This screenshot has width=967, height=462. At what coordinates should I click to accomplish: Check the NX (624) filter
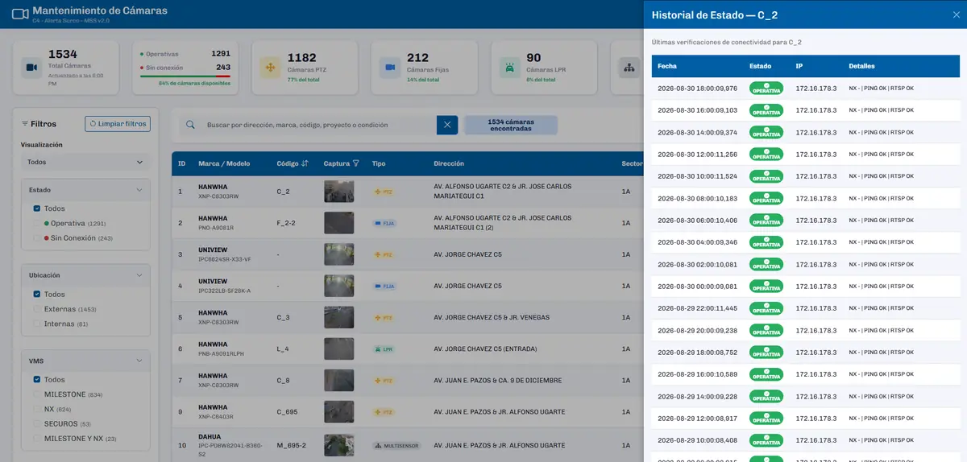click(x=37, y=409)
